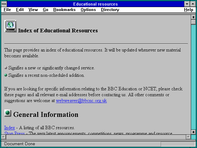
Task: Open the Edit menu
Action: coord(20,10)
